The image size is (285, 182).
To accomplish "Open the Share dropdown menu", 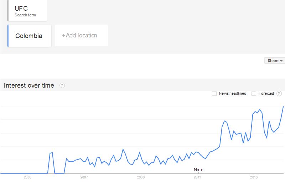I will 275,61.
